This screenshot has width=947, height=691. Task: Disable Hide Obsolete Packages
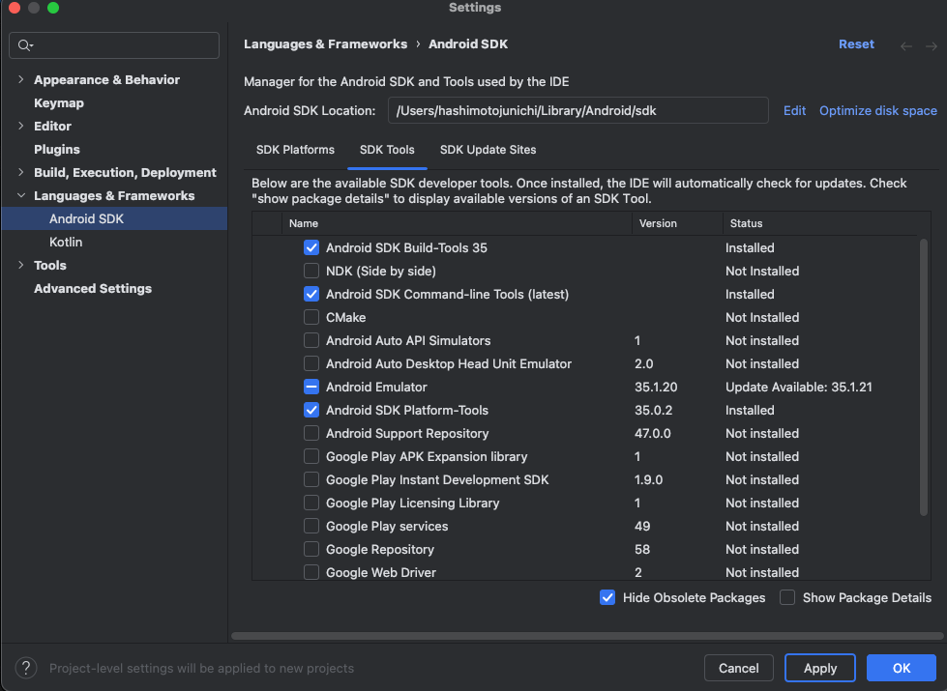(x=607, y=597)
